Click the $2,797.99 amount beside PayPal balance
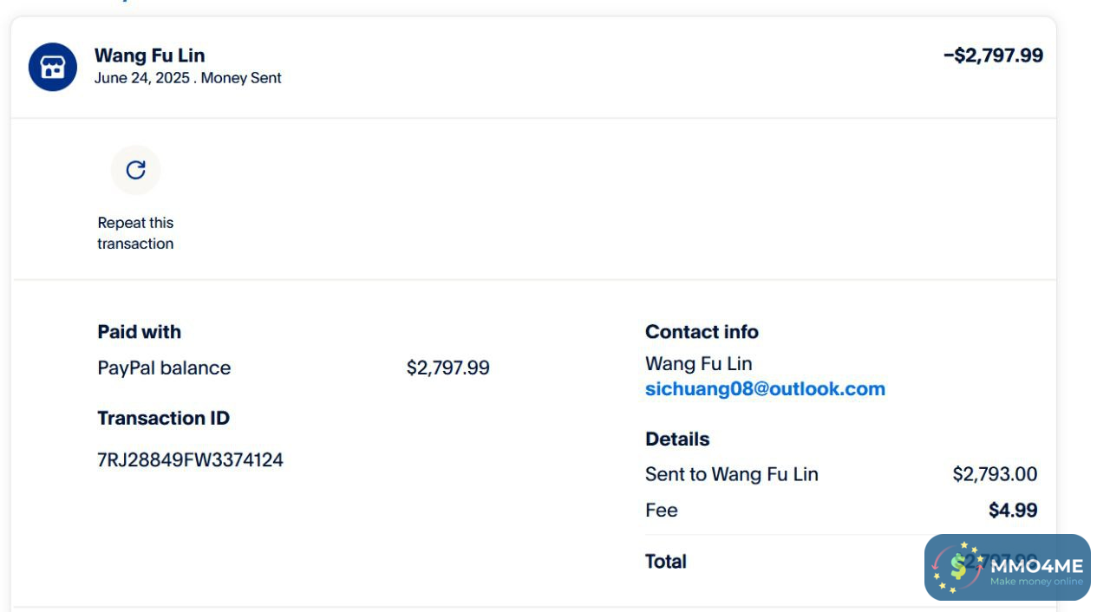The height and width of the screenshot is (612, 1110). [x=447, y=368]
